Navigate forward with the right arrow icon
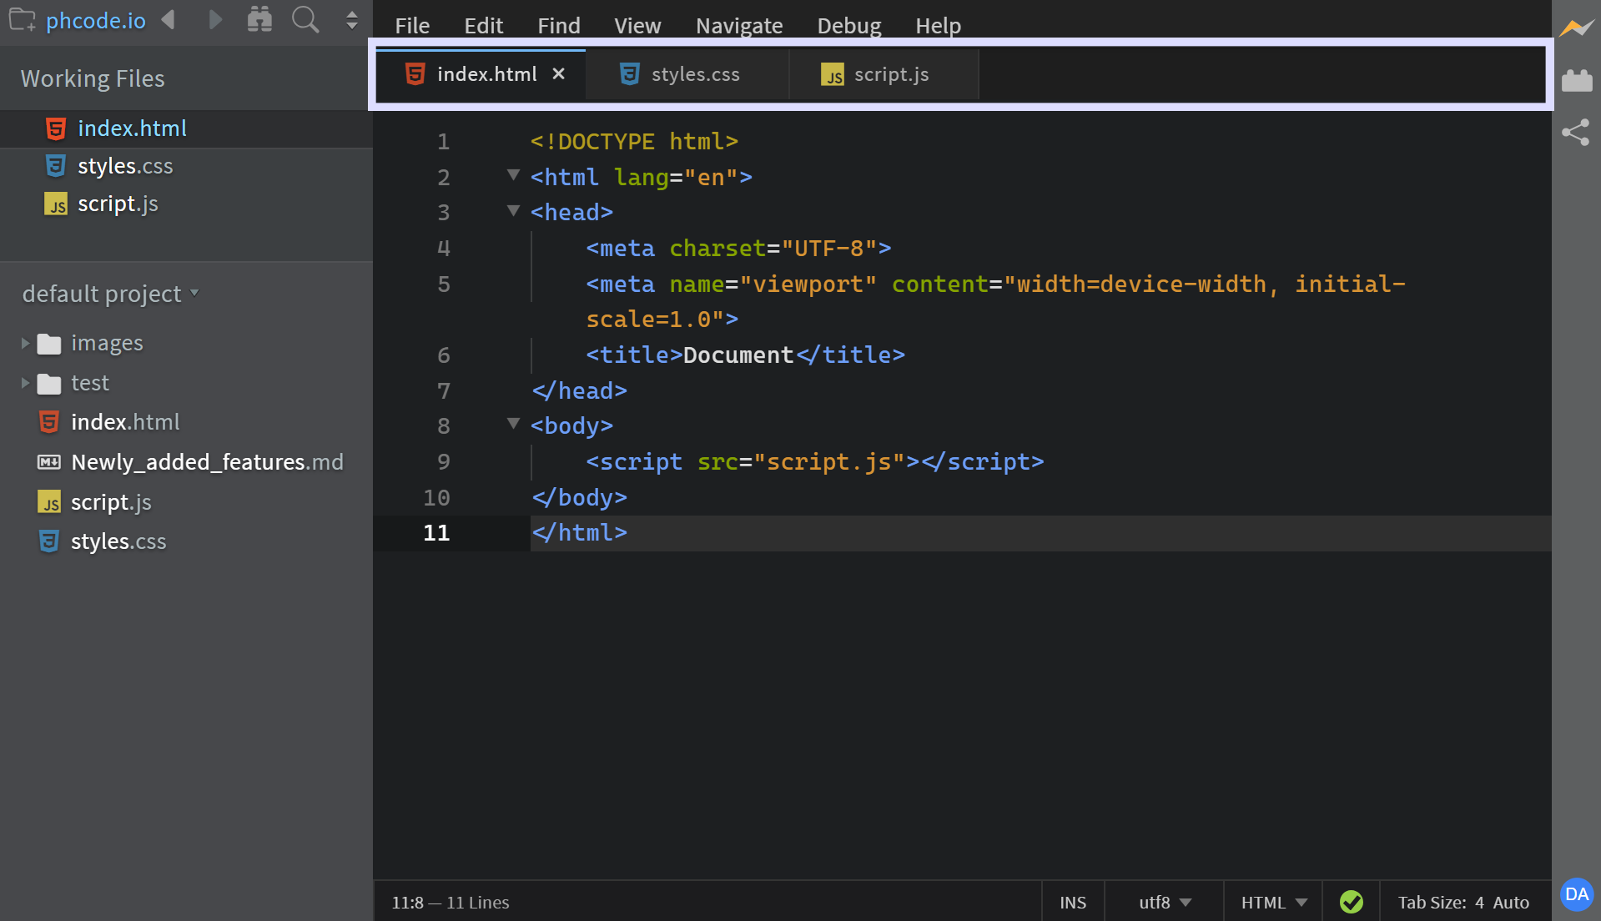 pos(215,20)
